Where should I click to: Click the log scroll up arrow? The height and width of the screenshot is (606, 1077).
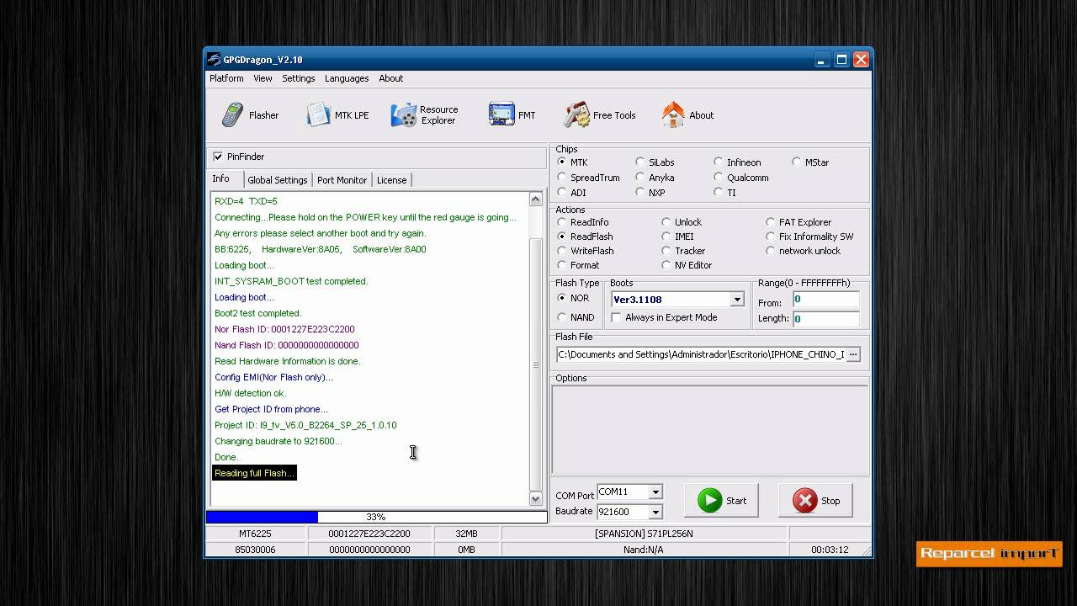(535, 199)
